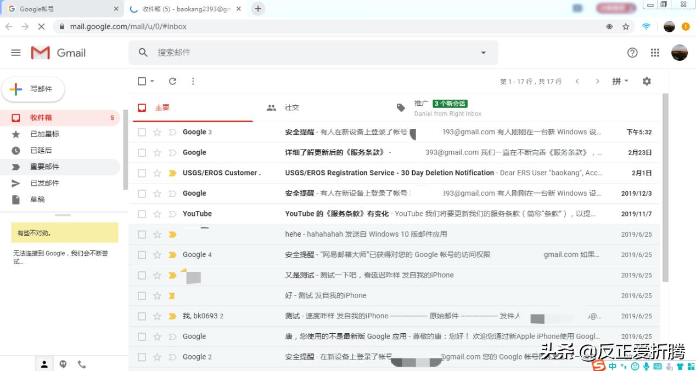The height and width of the screenshot is (371, 696).
Task: Click the 写邮件 compose button
Action: coord(33,89)
